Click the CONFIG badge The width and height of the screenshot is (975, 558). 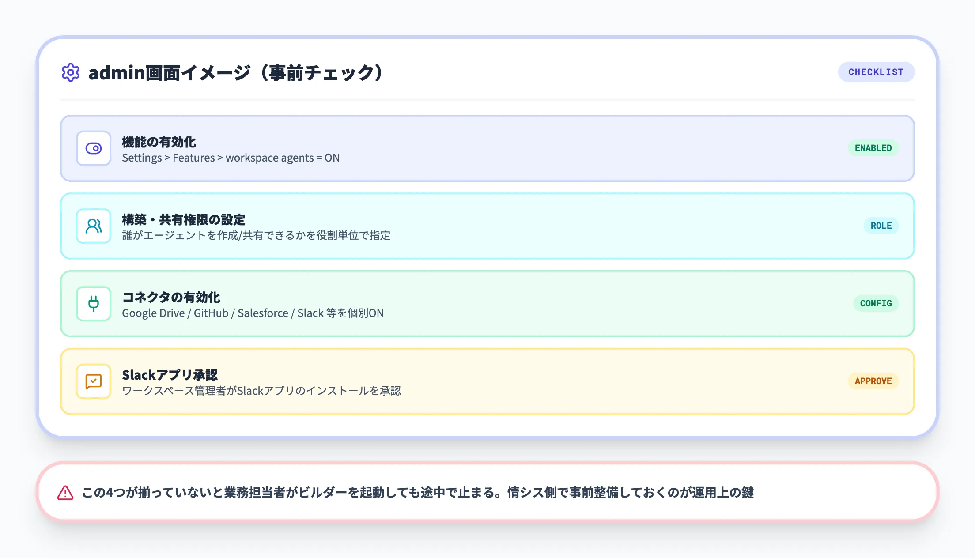(x=876, y=303)
